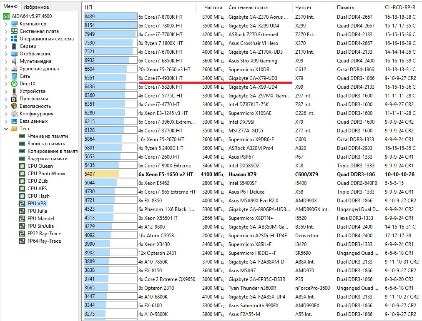Select the 8x Ryzen 7 1800X HT row
Image resolution: width=422 pixels, height=321 pixels.
pos(251,43)
